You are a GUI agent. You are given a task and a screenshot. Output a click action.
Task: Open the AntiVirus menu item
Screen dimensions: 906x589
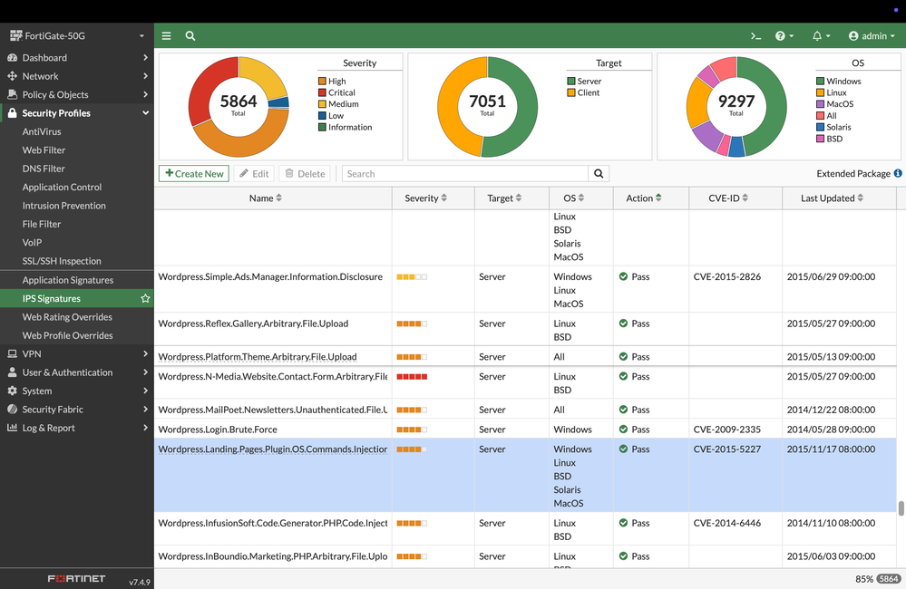click(42, 132)
